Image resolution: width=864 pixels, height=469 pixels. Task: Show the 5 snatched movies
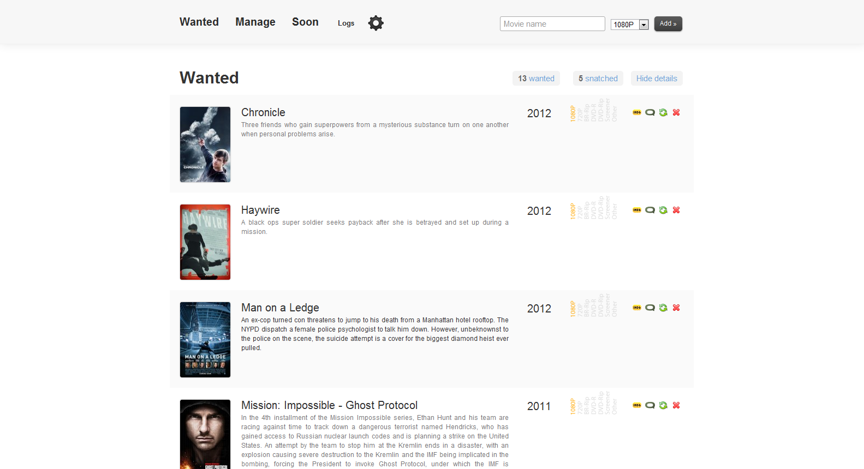click(x=598, y=79)
